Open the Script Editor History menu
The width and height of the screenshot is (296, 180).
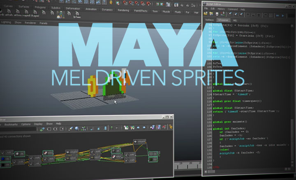click(221, 9)
